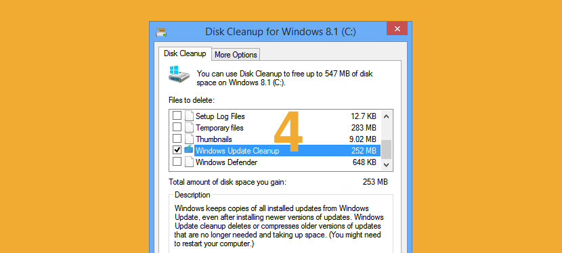Tick the Thumbnails checkbox
Viewport: 562px width, 253px height.
(177, 139)
